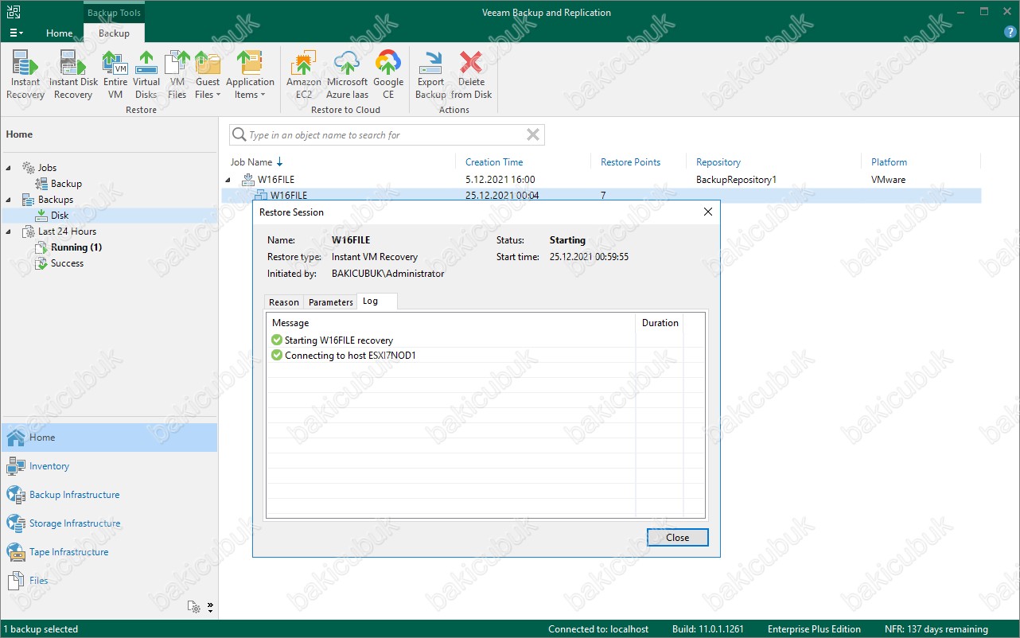The height and width of the screenshot is (638, 1020).
Task: Click the Delete from Disk icon
Action: 471,75
